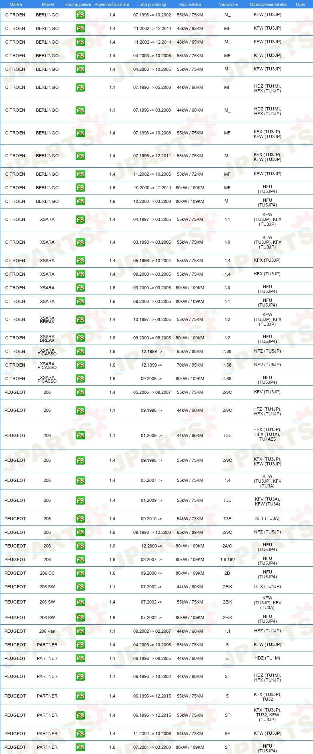Click the '53kW / 72KM' power cell
Viewport: 313px width, 754px height.
coord(190,174)
